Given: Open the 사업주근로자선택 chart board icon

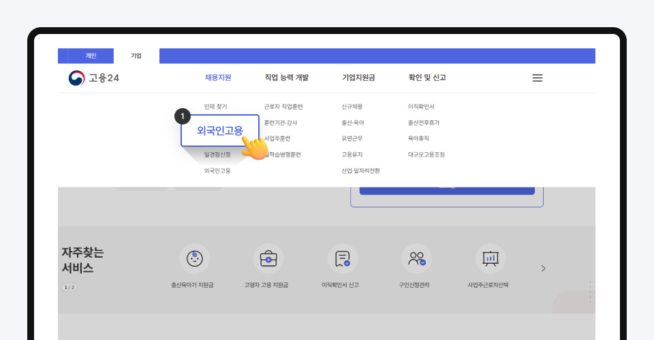Looking at the screenshot, I should pos(490,258).
